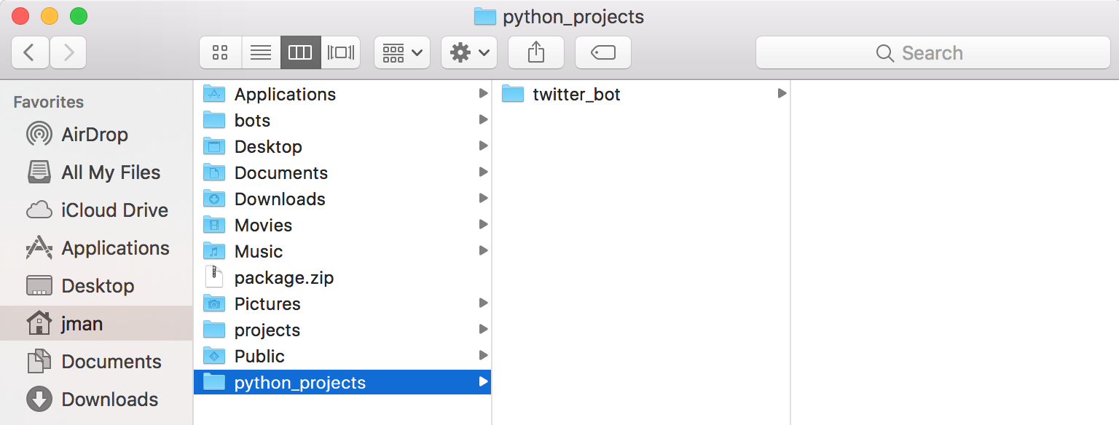Screen dimensions: 1119x425
Task: Open the gear Action menu
Action: (469, 52)
